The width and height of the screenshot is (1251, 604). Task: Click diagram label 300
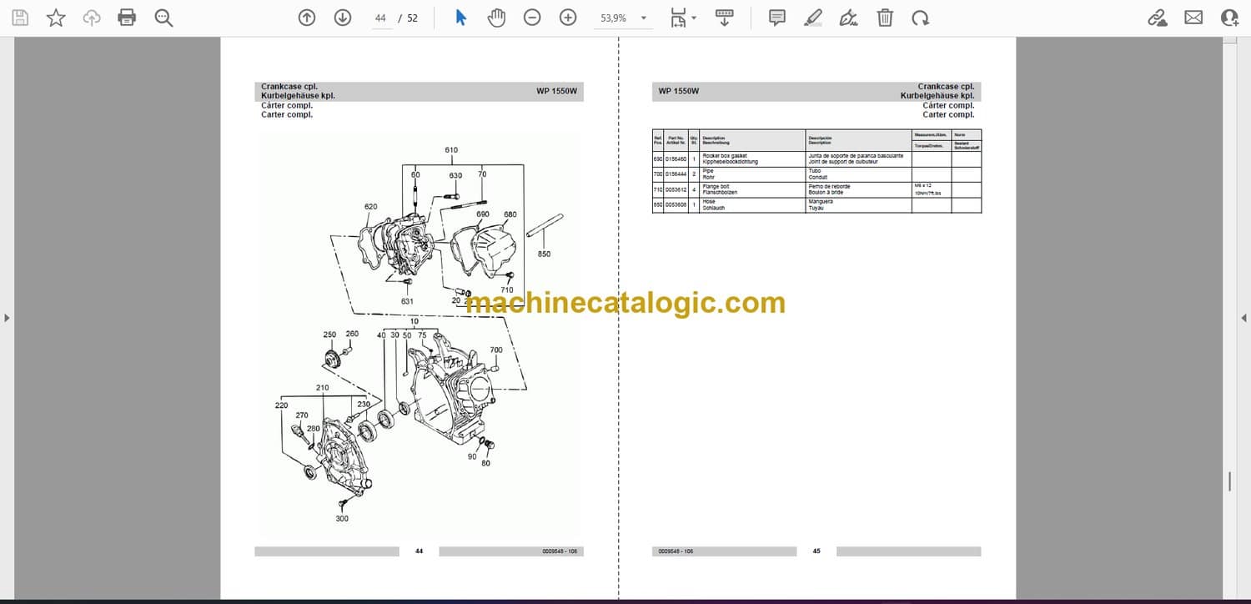342,518
